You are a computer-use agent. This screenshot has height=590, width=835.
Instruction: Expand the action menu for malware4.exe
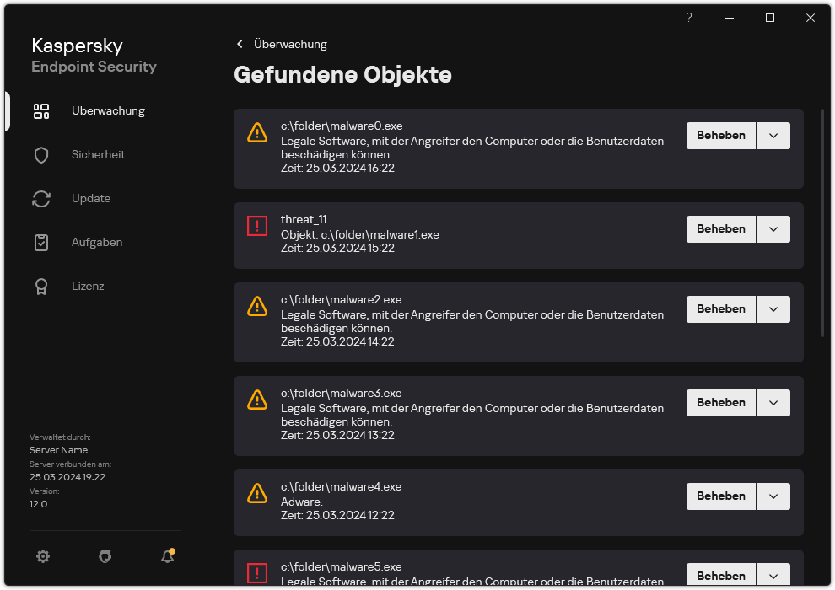coord(773,496)
